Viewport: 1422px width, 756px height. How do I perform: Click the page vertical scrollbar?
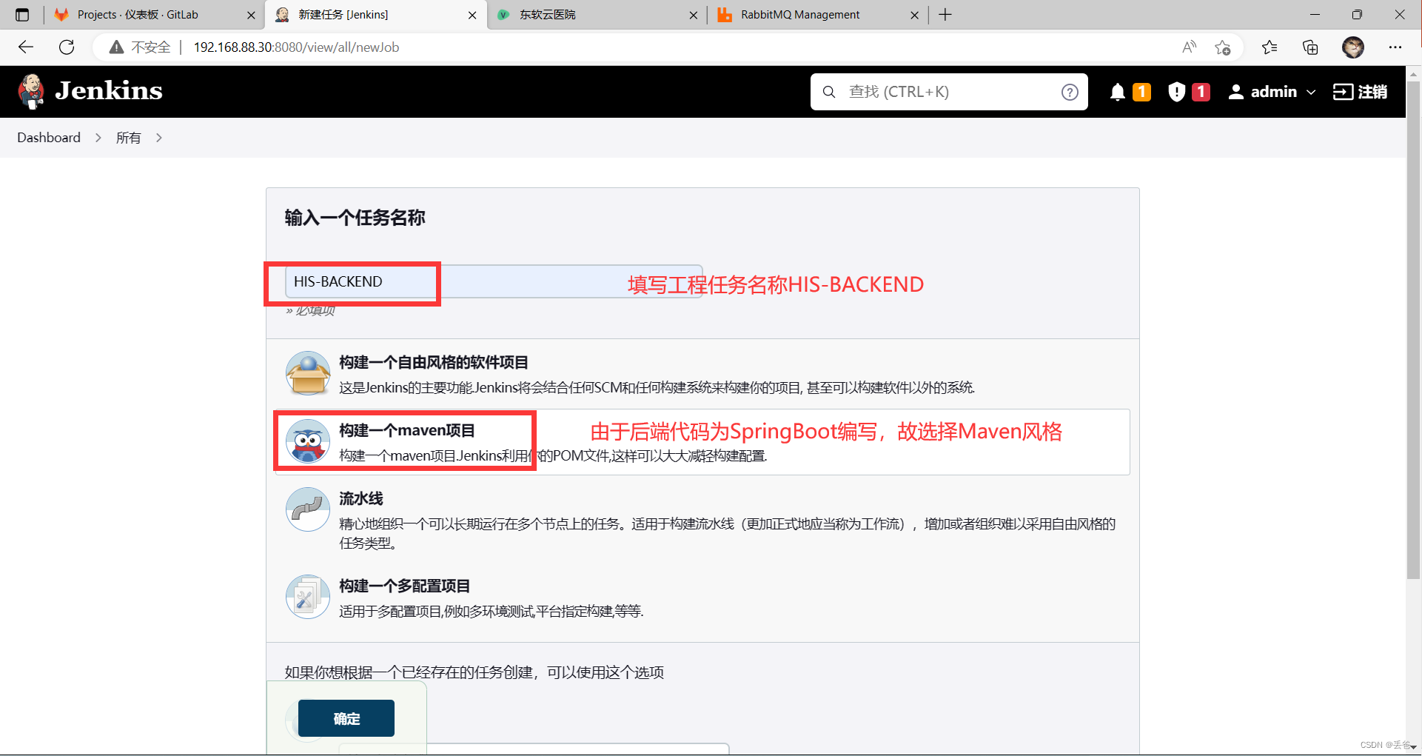[1414, 330]
